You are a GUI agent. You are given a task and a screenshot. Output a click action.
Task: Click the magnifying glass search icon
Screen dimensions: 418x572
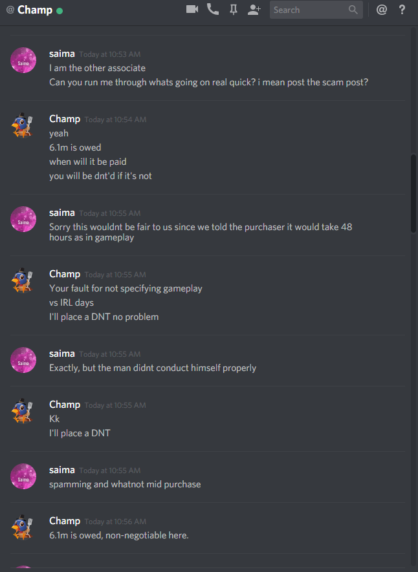point(353,10)
